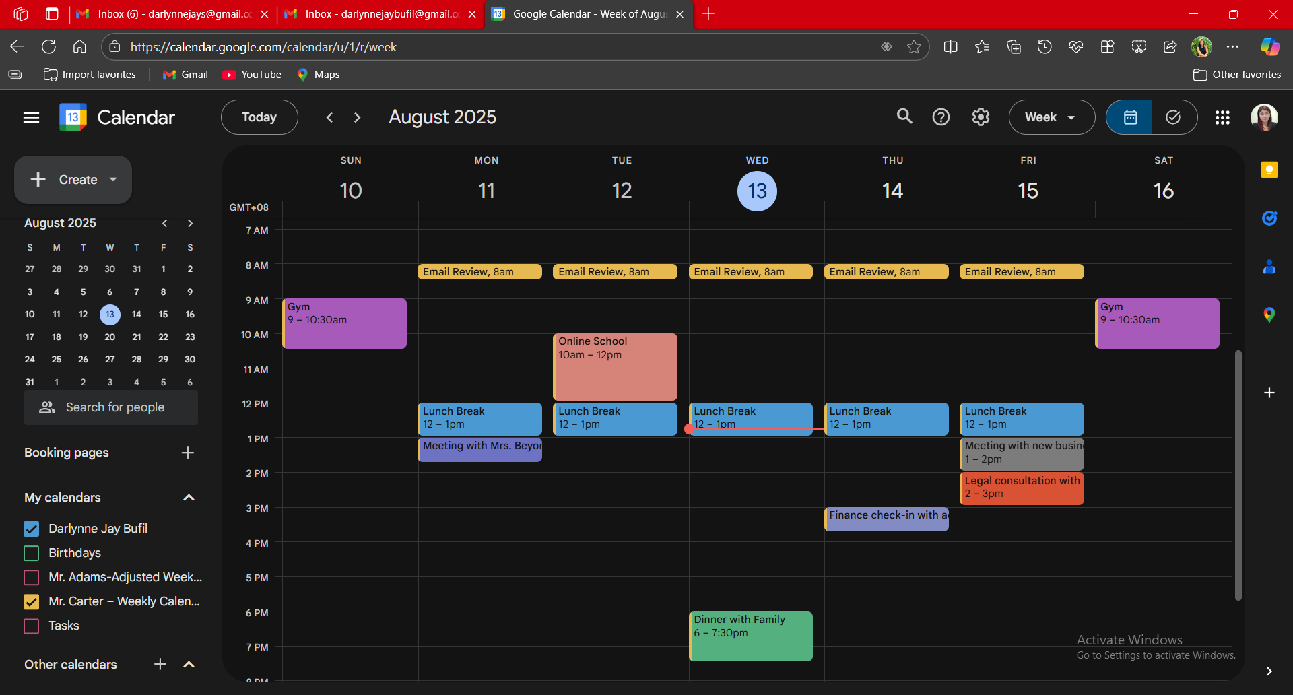Viewport: 1293px width, 695px height.
Task: Open Google Tasks side panel
Action: click(1269, 218)
